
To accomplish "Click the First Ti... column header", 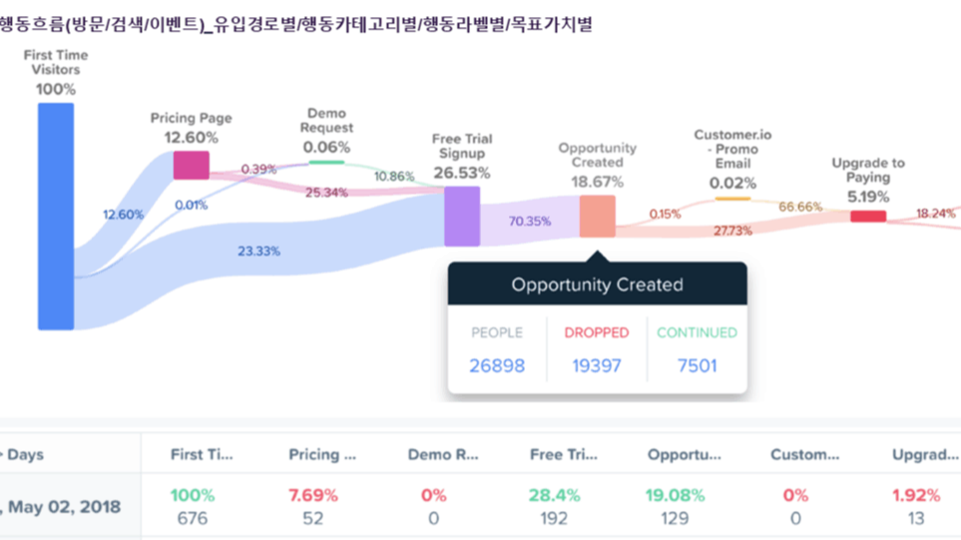I will tap(201, 455).
